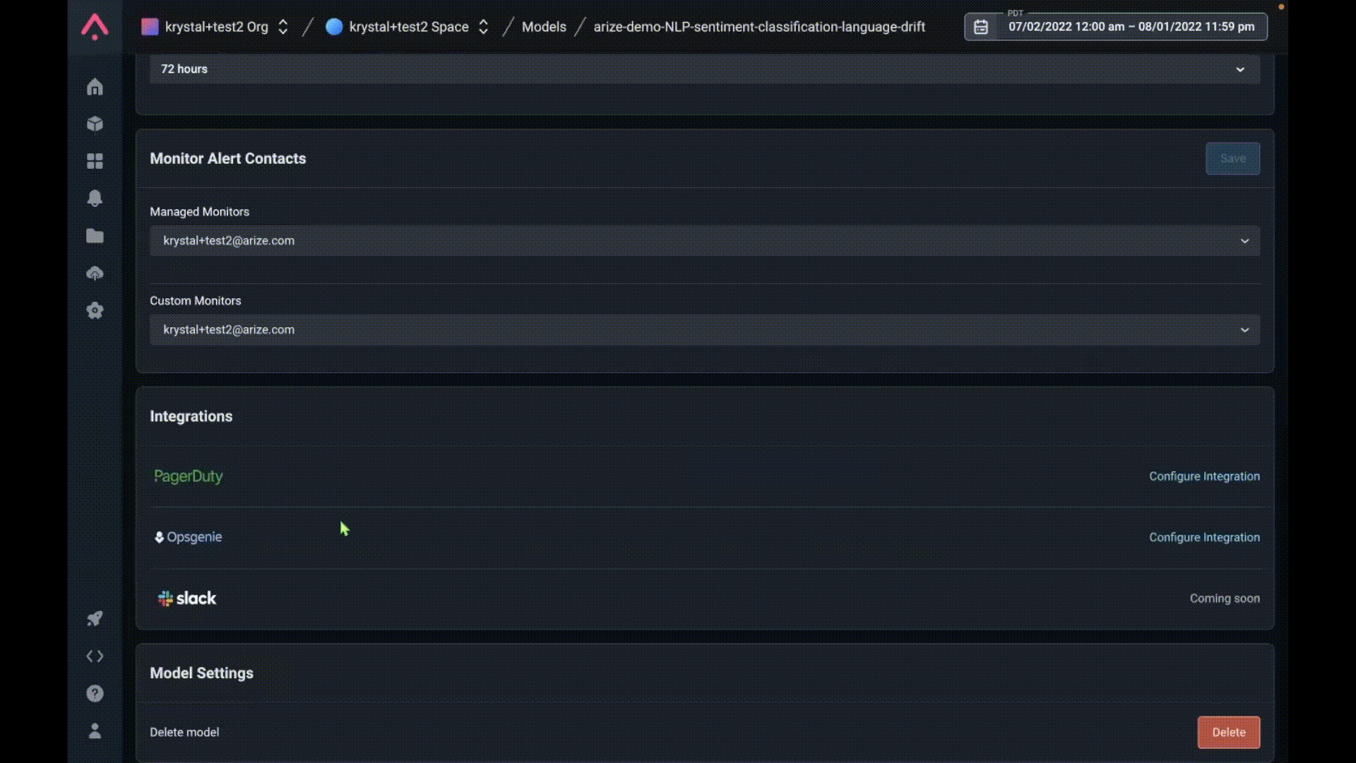Open the code brackets API icon
The image size is (1356, 763).
tap(95, 656)
